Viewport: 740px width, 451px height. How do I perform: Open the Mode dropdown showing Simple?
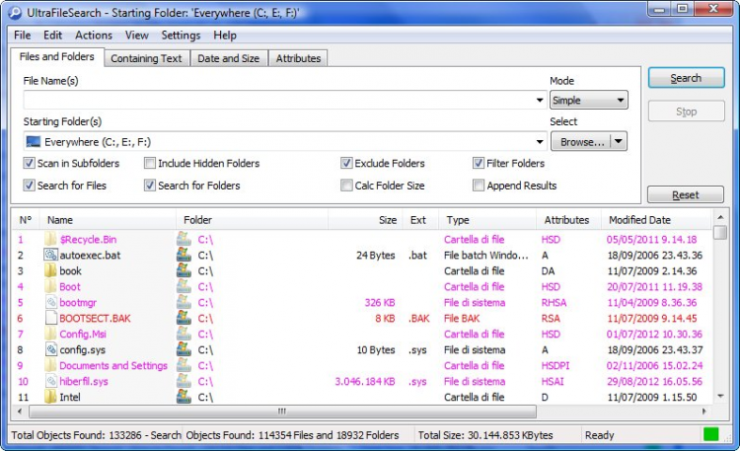click(588, 100)
